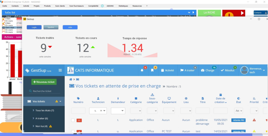Click the home icon in breadcrumb

71,80
